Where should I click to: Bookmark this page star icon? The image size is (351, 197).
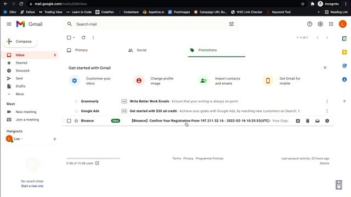pos(303,4)
